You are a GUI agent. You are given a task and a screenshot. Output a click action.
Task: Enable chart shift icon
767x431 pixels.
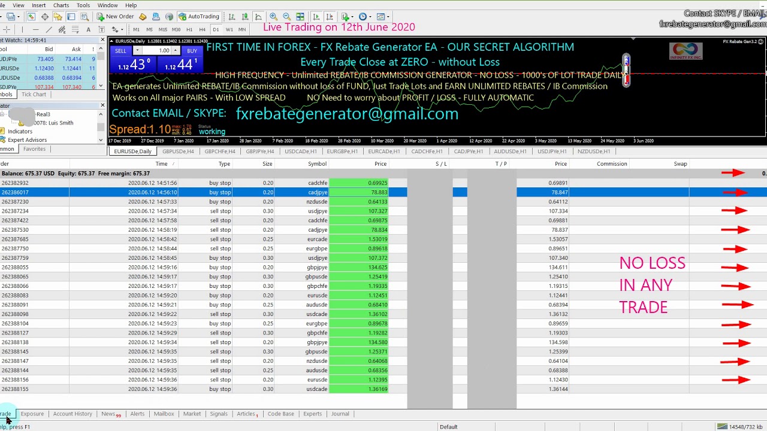click(x=330, y=17)
